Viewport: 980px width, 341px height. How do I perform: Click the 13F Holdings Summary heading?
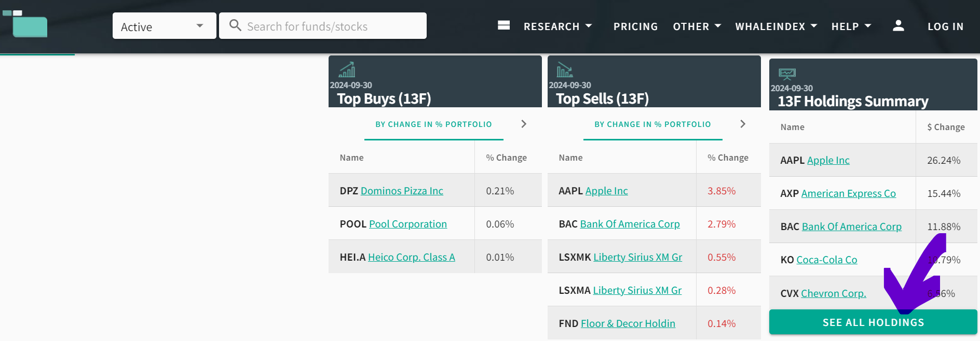tap(853, 101)
